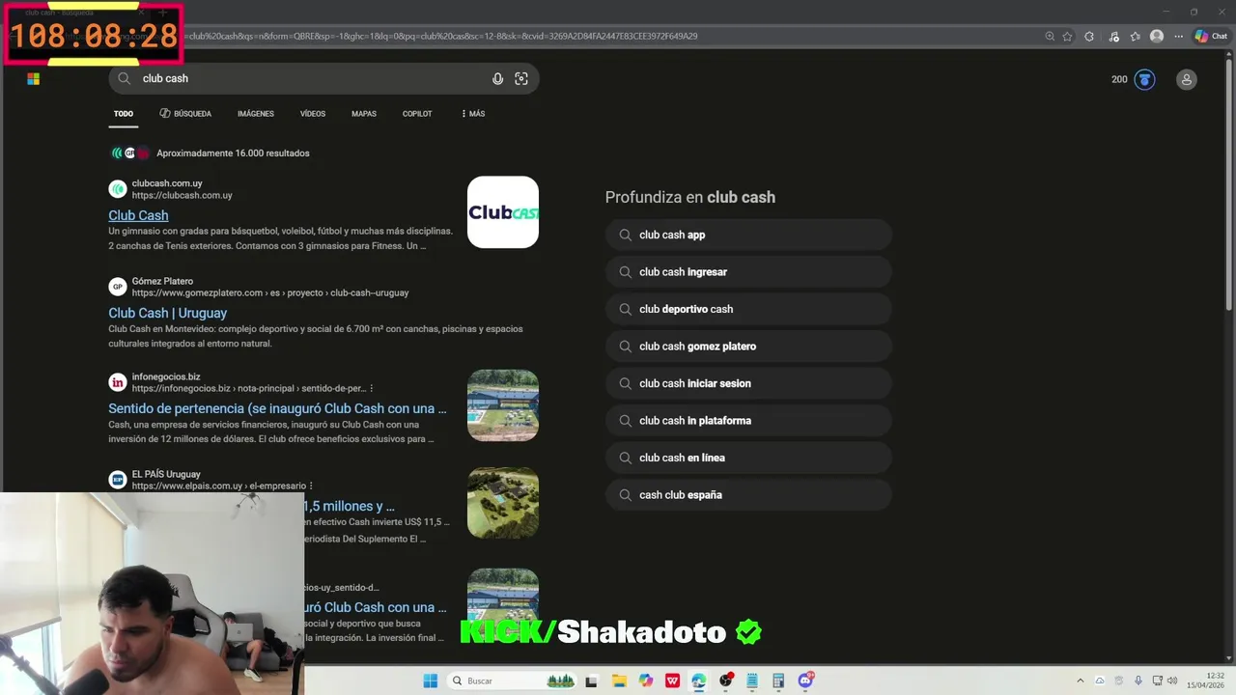Click the Edge profile avatar in toolbar
1236x695 pixels.
pyautogui.click(x=1157, y=37)
